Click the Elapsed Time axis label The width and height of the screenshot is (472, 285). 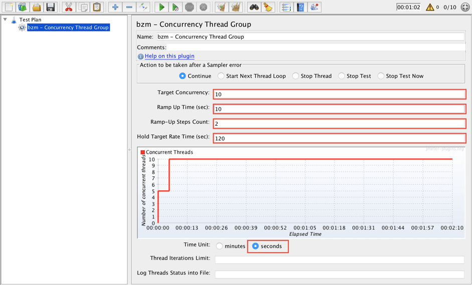pos(305,234)
